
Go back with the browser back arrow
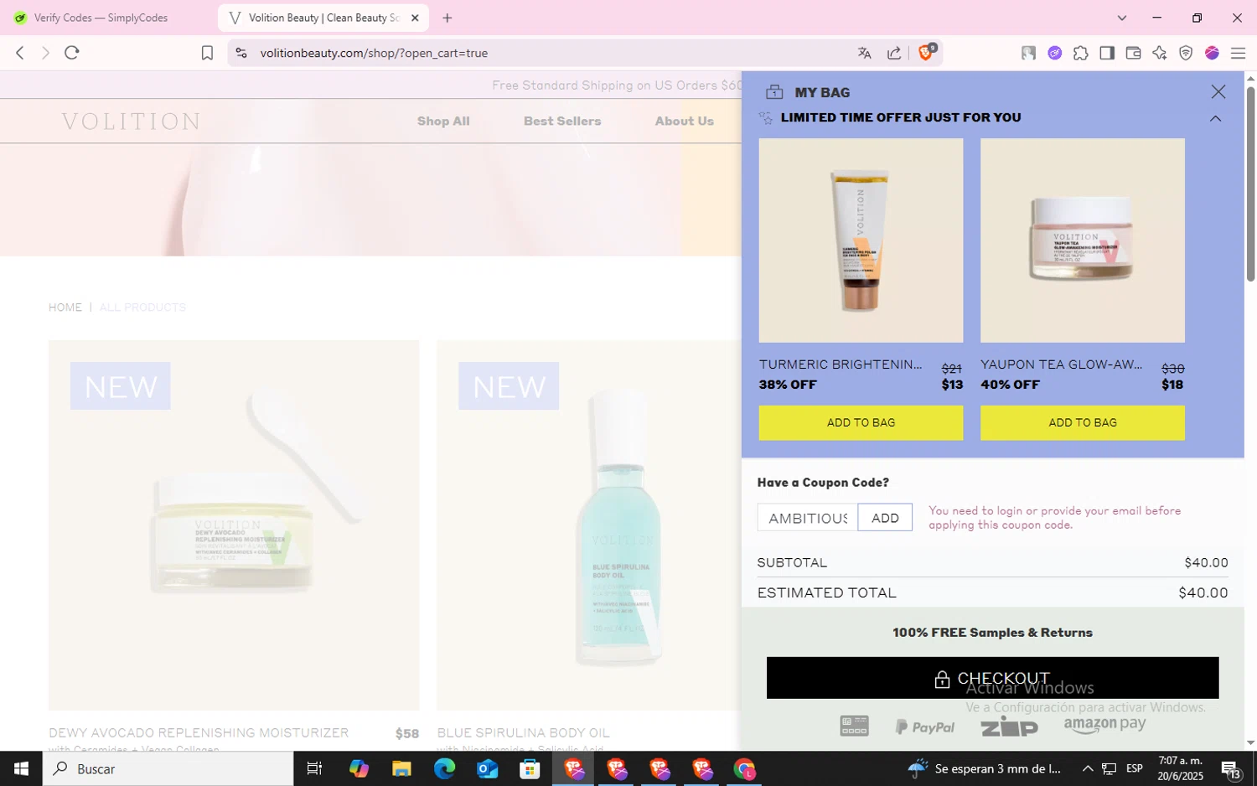point(20,53)
